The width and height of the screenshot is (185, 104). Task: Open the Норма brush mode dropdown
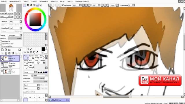[x=30, y=72]
